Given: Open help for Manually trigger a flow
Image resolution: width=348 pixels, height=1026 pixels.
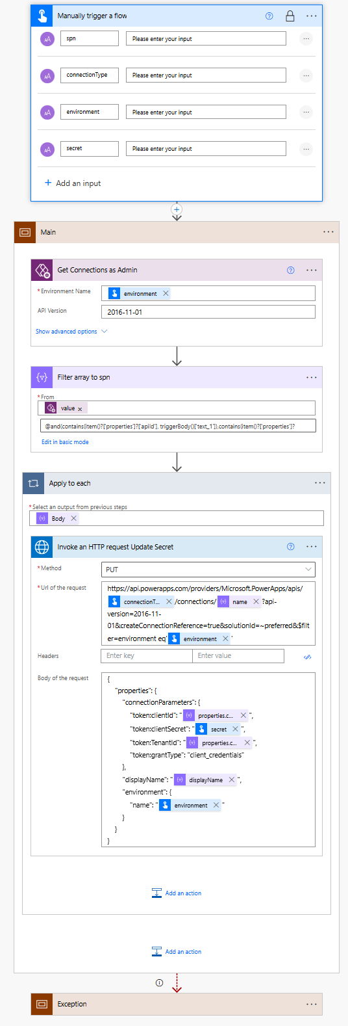Looking at the screenshot, I should click(x=269, y=16).
